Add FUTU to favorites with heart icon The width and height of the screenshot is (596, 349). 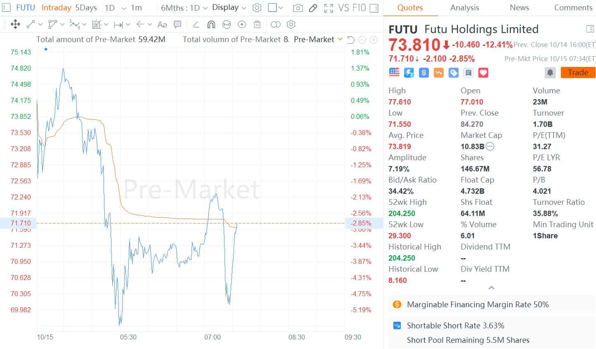pyautogui.click(x=483, y=73)
